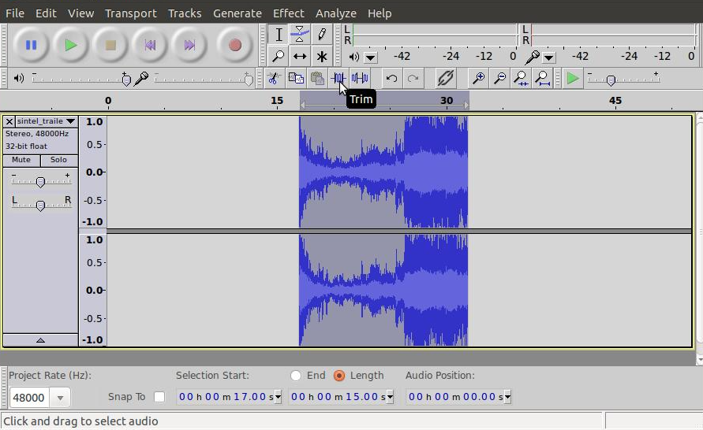Click the Pause transport button
703x430 pixels.
[31, 45]
